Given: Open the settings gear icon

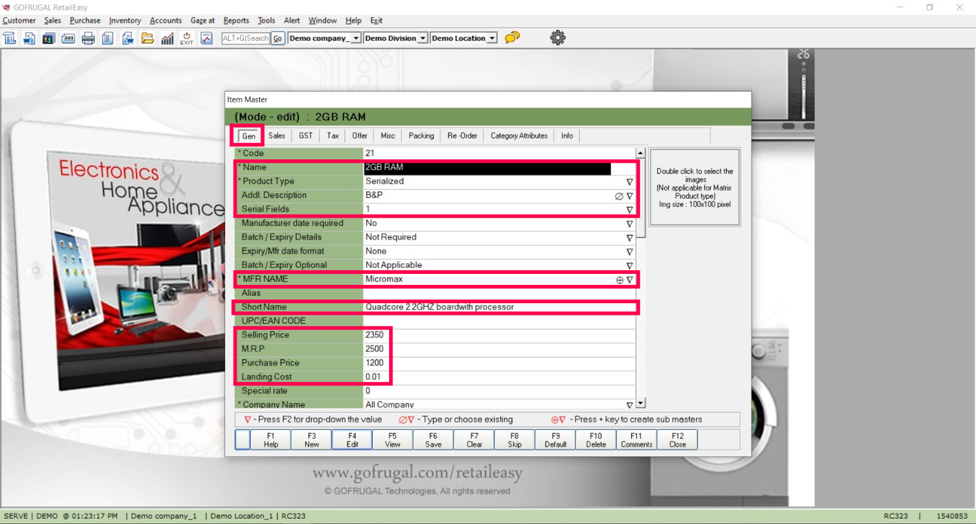Looking at the screenshot, I should [558, 38].
